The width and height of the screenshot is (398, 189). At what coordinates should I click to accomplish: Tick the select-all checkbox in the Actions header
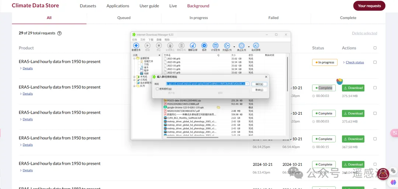tap(375, 48)
